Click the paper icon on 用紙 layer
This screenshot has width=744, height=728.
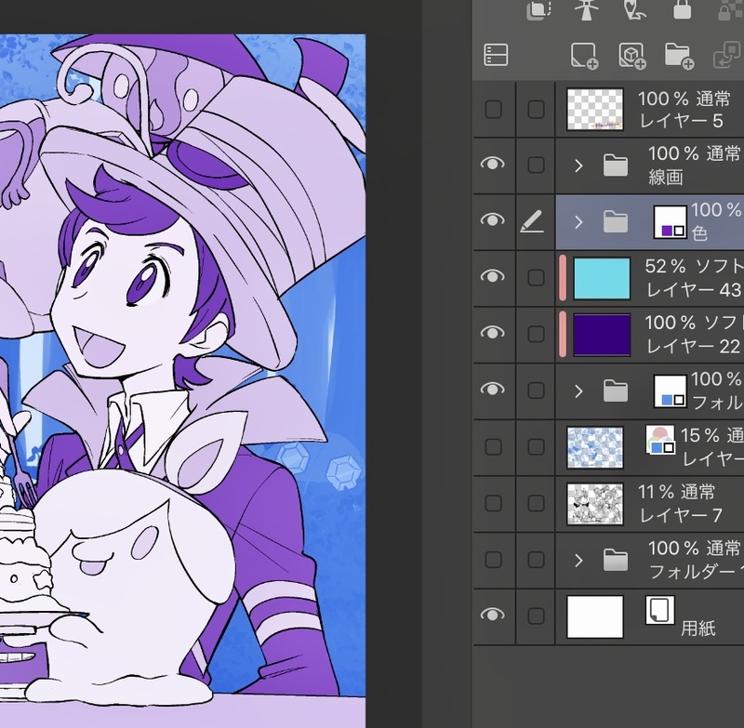(660, 609)
